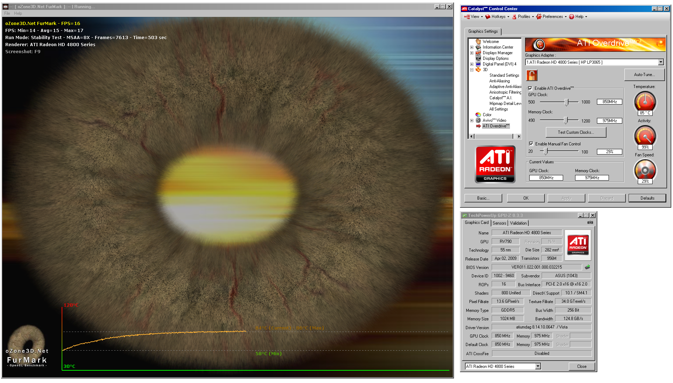Click the BIOS Version field in GPU-Z
The height and width of the screenshot is (383, 673).
[x=537, y=267]
